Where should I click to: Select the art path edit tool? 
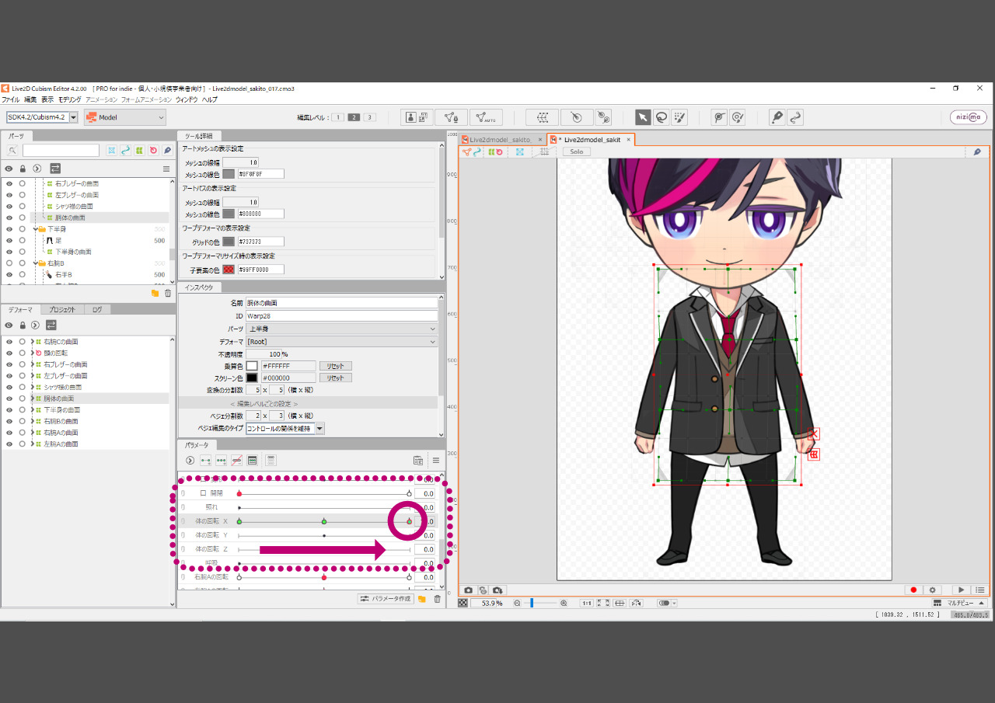coord(795,117)
